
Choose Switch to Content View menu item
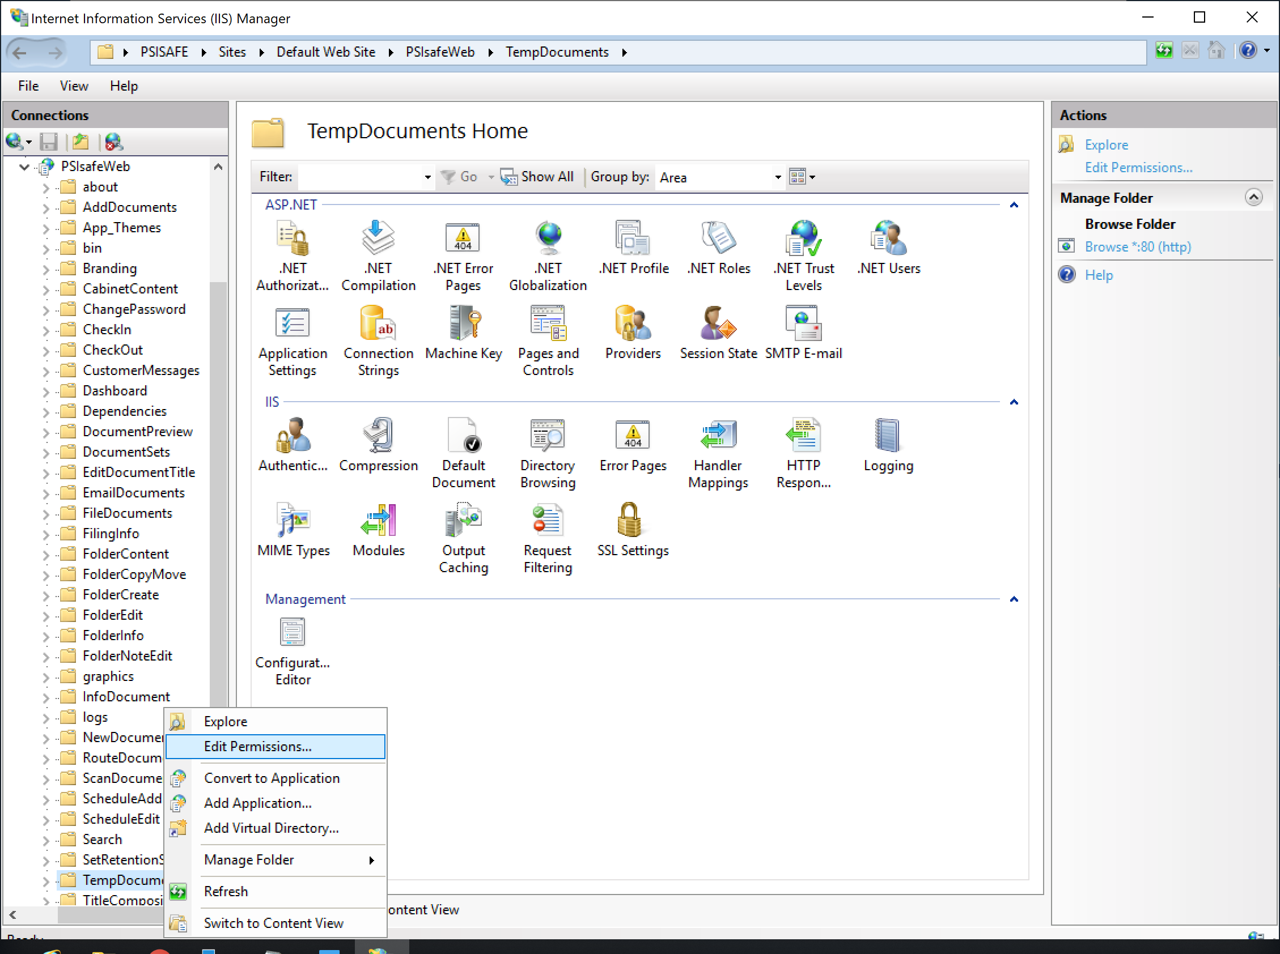tap(276, 923)
